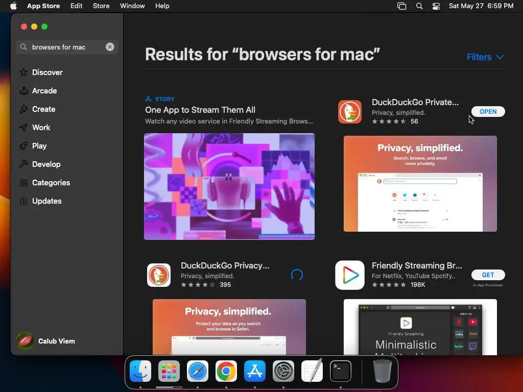The height and width of the screenshot is (392, 523).
Task: Launch Google Chrome from the Dock
Action: pyautogui.click(x=226, y=371)
